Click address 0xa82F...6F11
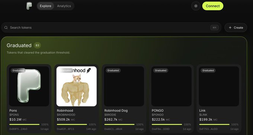 point(65,129)
